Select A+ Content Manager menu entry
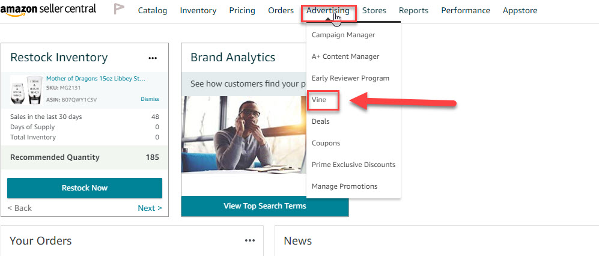Viewport: 599px width, 256px height. click(x=345, y=56)
